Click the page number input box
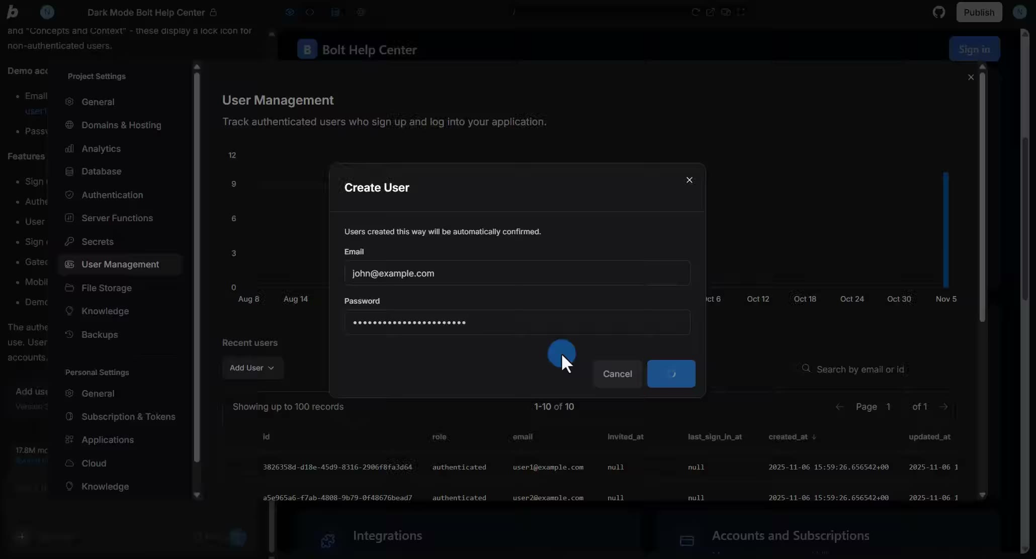The image size is (1036, 559). 889,407
